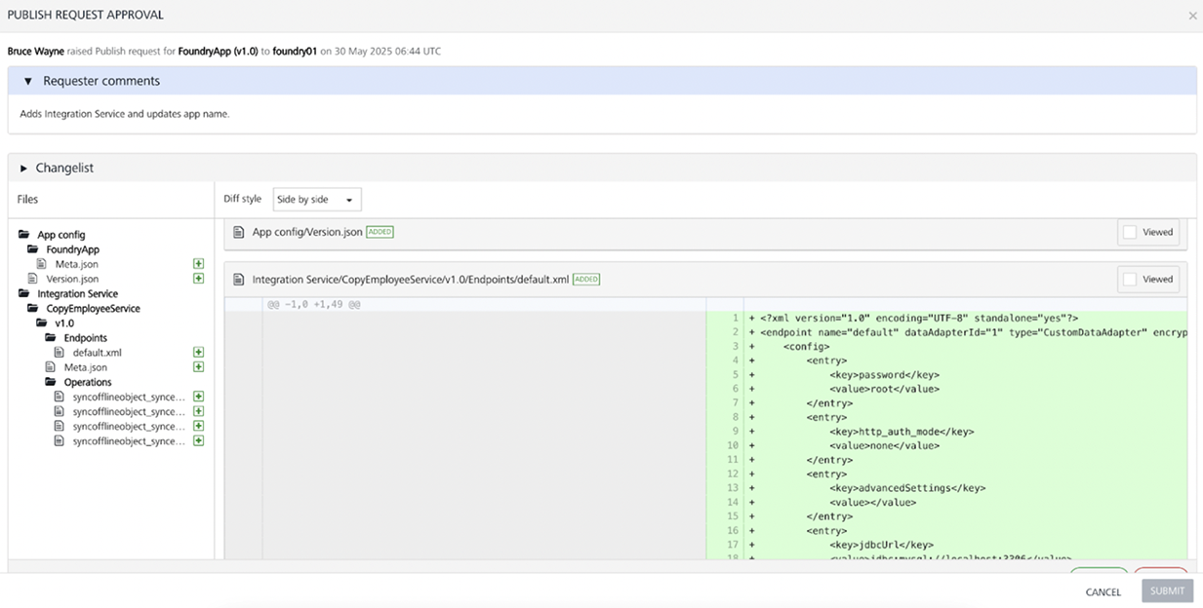Click the added icon beside FoundryApp Meta.json

198,264
